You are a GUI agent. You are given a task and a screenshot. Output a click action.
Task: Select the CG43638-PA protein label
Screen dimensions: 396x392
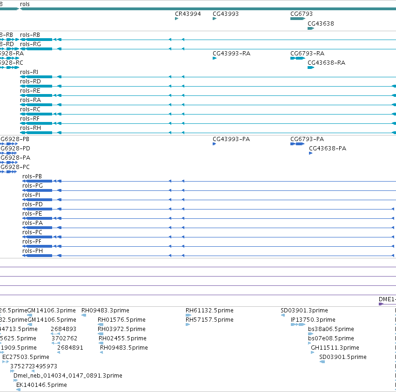coord(328,149)
